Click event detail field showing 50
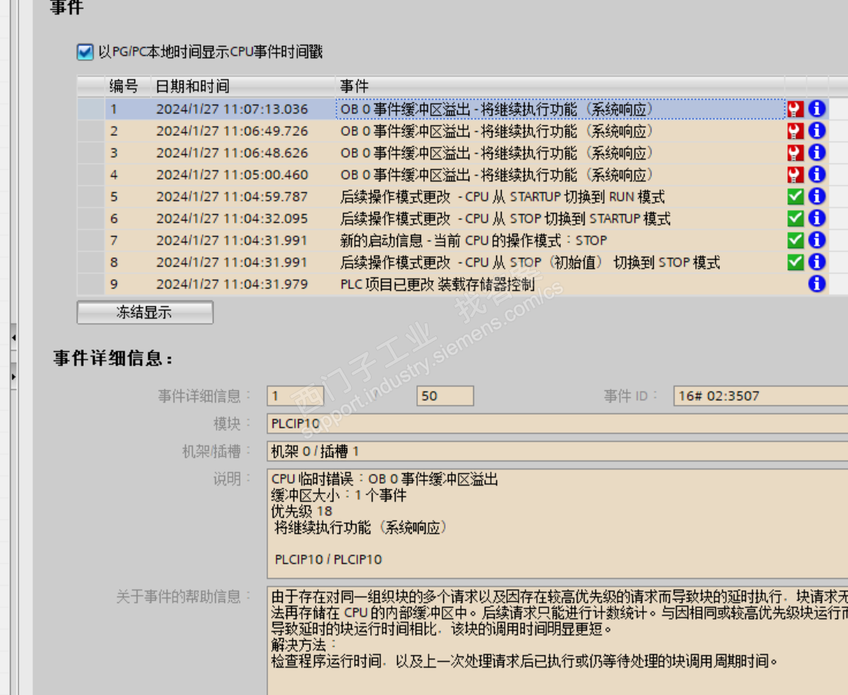The image size is (848, 695). click(445, 396)
